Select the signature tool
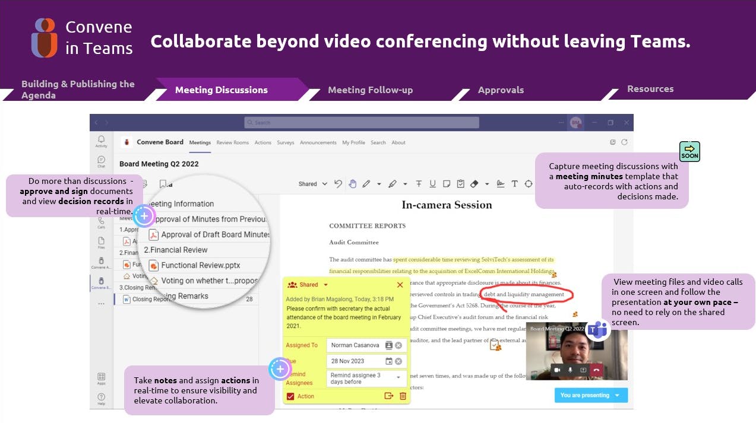The image size is (756, 423). point(501,184)
